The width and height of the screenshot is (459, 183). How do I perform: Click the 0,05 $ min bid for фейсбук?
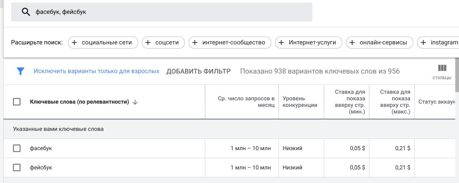click(x=358, y=167)
